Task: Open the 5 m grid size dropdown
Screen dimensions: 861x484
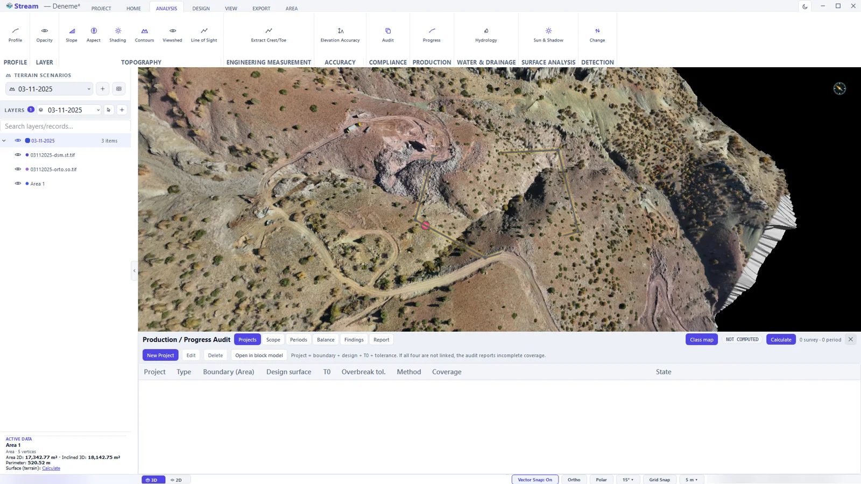Action: (691, 480)
